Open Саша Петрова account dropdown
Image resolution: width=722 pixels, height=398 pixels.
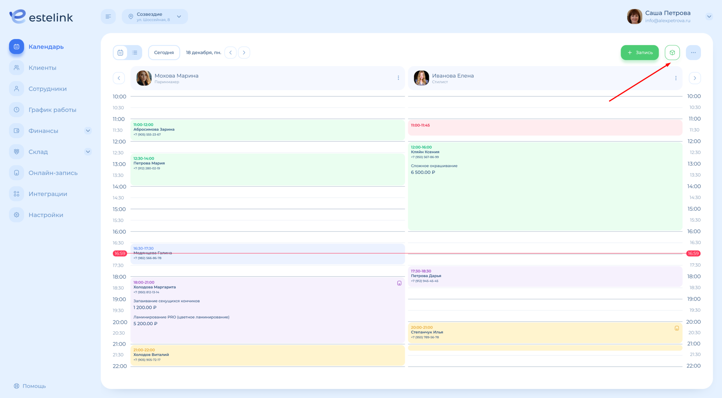tap(709, 16)
